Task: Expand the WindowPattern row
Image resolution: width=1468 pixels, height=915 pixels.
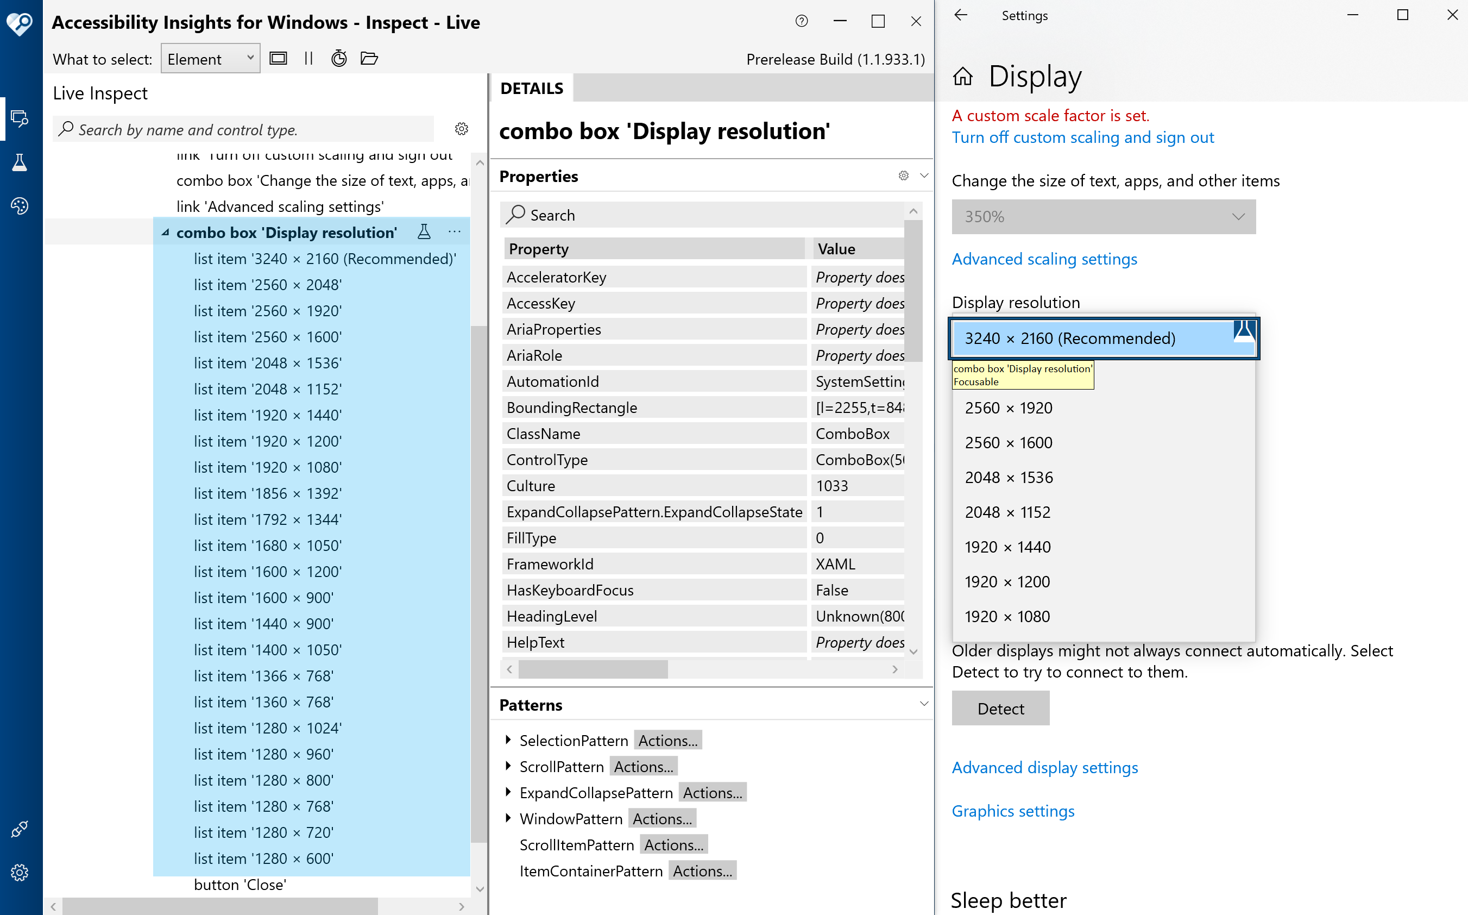Action: (x=508, y=818)
